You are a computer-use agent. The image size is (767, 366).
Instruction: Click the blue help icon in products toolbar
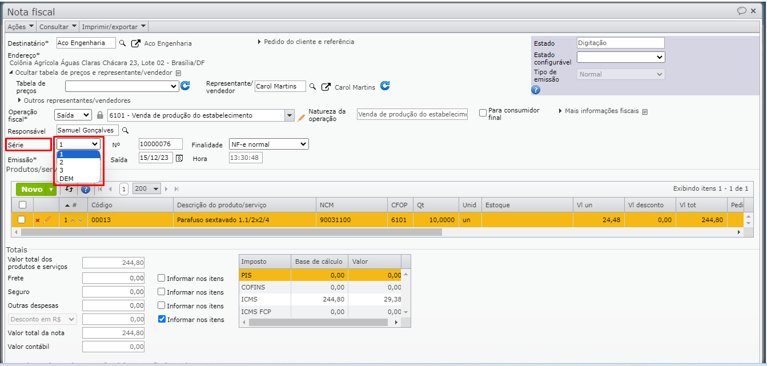86,189
